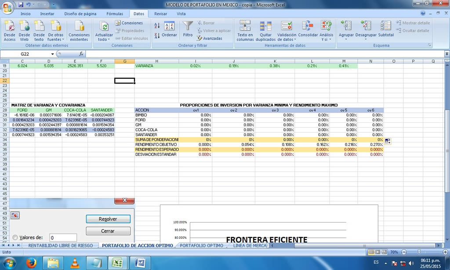Click the vertical scrollbar thumb
The image size is (450, 270).
(x=447, y=151)
